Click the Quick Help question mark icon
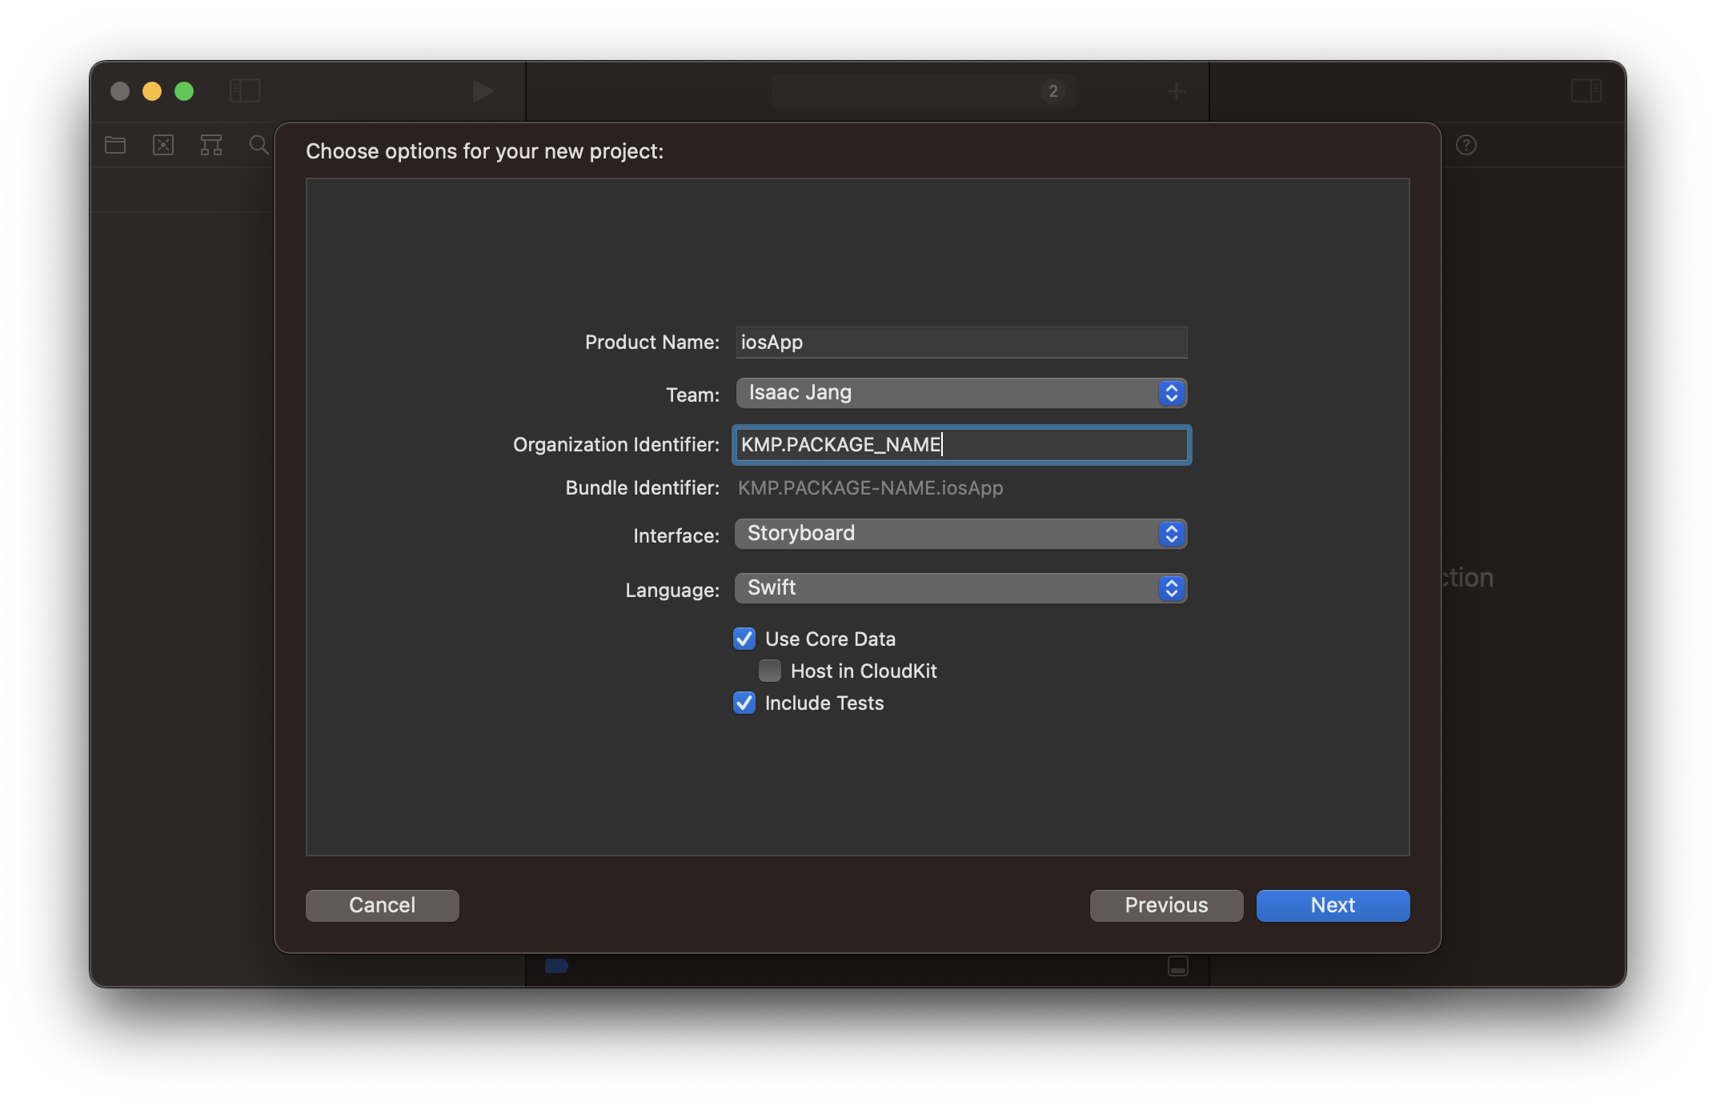The image size is (1716, 1106). tap(1465, 145)
